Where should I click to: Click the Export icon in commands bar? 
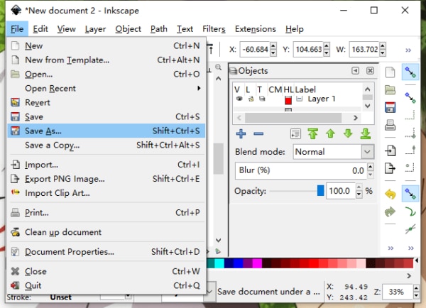pyautogui.click(x=390, y=168)
